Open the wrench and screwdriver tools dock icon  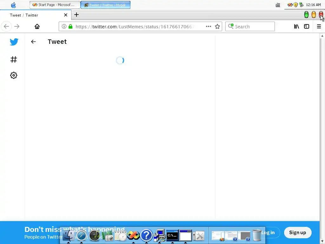pos(199,236)
